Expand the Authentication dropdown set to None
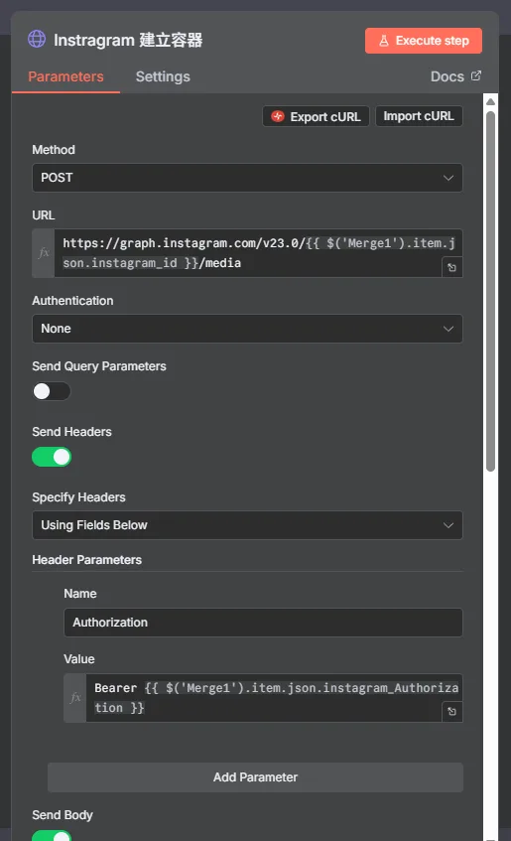 pos(247,329)
